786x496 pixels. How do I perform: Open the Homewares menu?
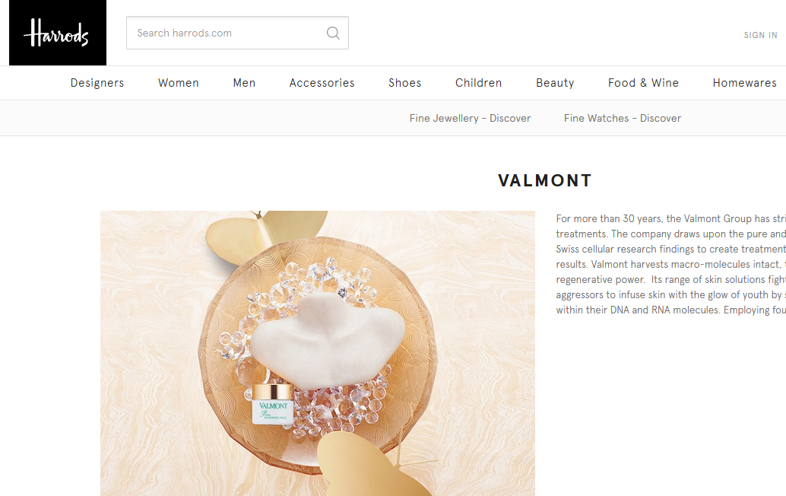pos(744,83)
